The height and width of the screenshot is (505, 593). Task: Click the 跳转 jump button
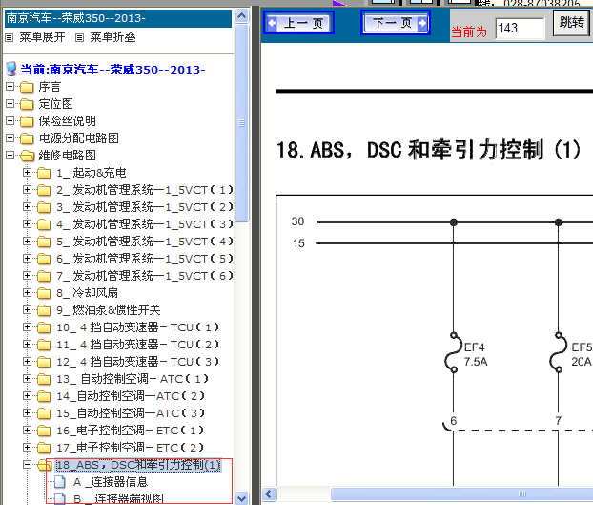(x=571, y=22)
